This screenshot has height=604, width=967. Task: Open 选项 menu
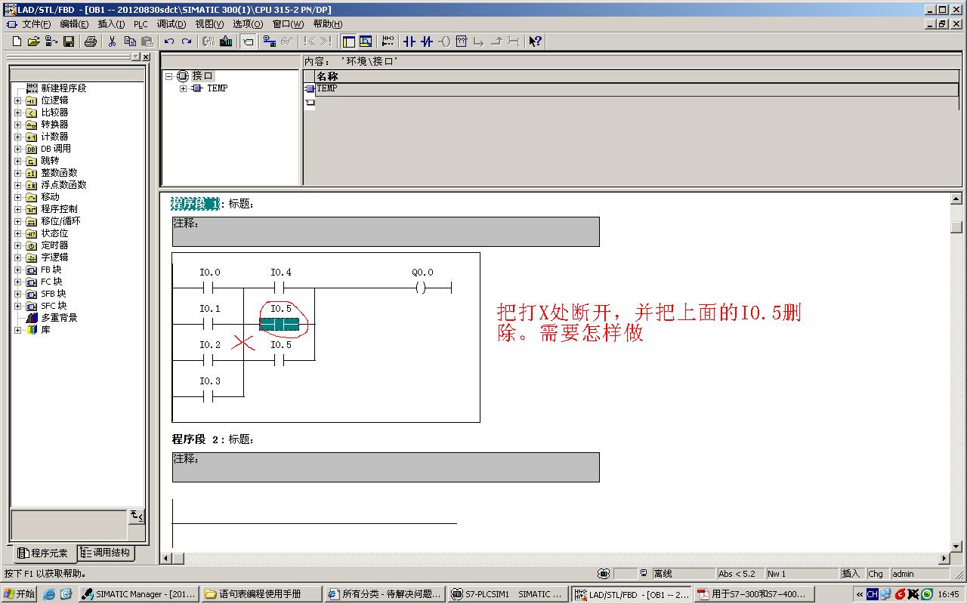pyautogui.click(x=248, y=24)
